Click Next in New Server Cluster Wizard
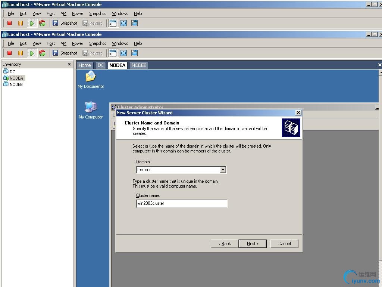This screenshot has width=382, height=287. click(253, 244)
